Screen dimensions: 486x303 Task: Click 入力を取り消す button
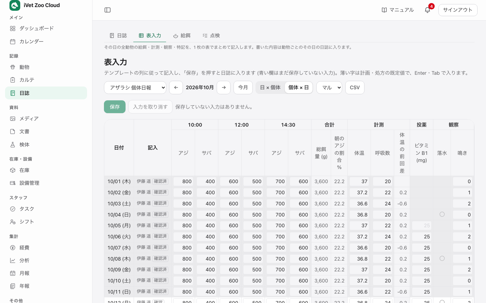(x=150, y=107)
